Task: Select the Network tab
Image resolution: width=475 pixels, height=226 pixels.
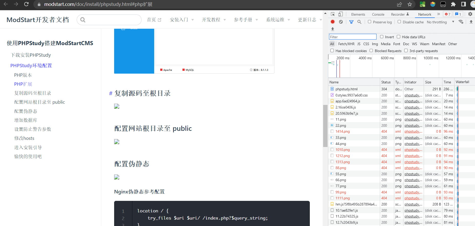Action: (x=425, y=14)
